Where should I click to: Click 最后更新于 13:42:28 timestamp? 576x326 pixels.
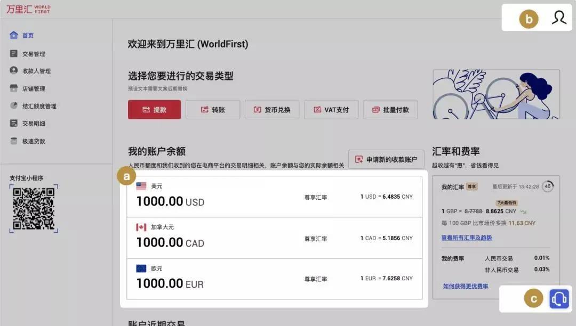(515, 186)
